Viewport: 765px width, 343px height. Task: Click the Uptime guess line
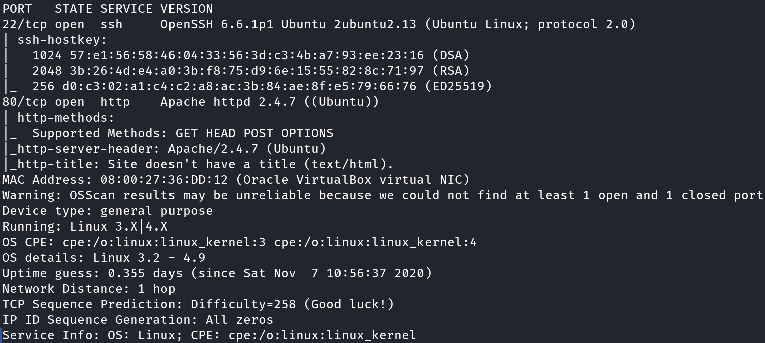[x=217, y=273]
